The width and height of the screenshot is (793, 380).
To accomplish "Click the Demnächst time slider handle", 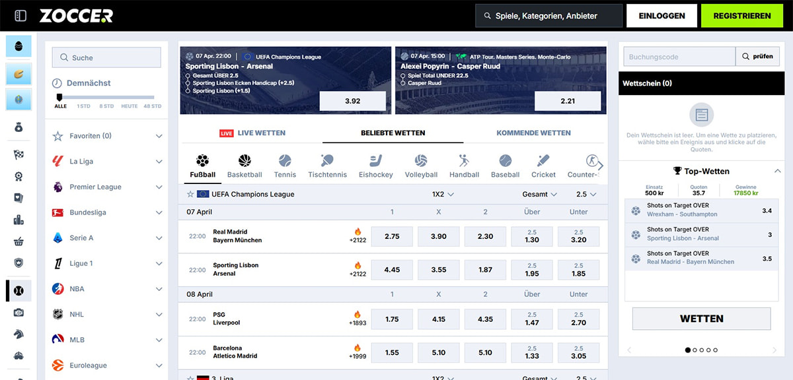I will pos(59,98).
